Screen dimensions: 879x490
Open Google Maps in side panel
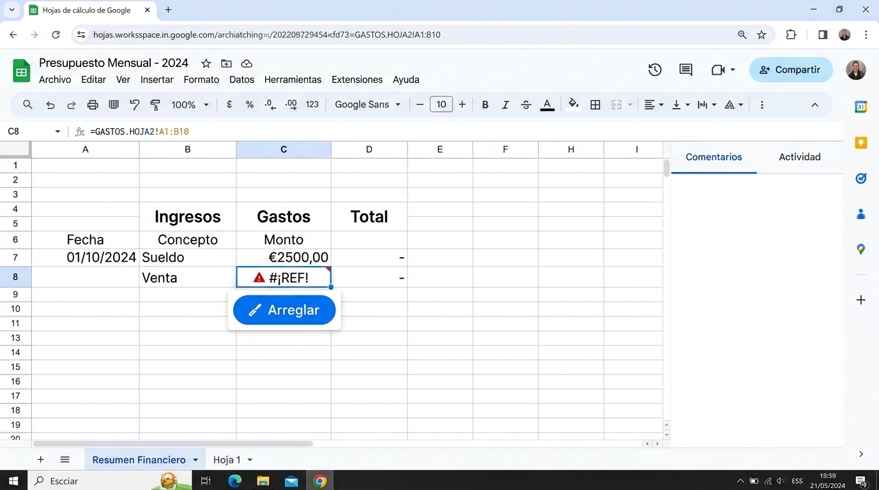pyautogui.click(x=860, y=249)
